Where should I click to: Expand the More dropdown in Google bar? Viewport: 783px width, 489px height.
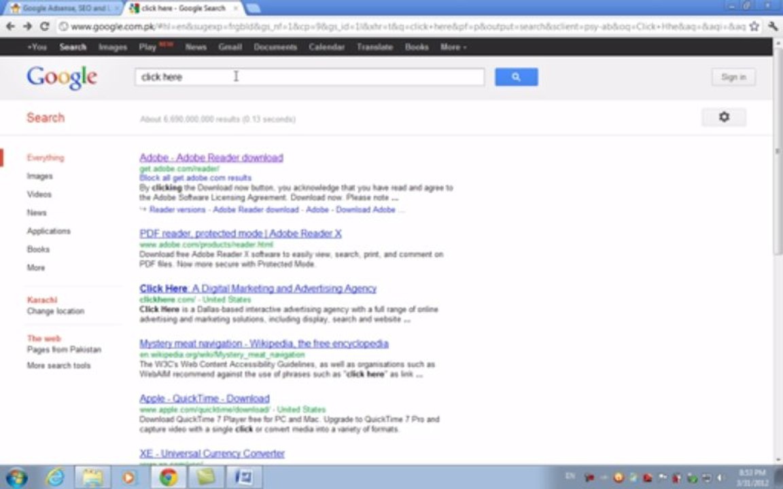pos(453,47)
